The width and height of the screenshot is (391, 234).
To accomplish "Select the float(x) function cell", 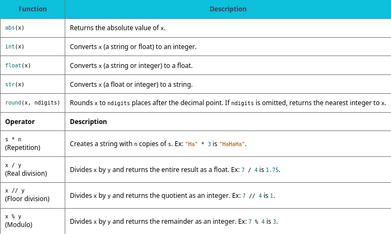I will click(x=18, y=66).
